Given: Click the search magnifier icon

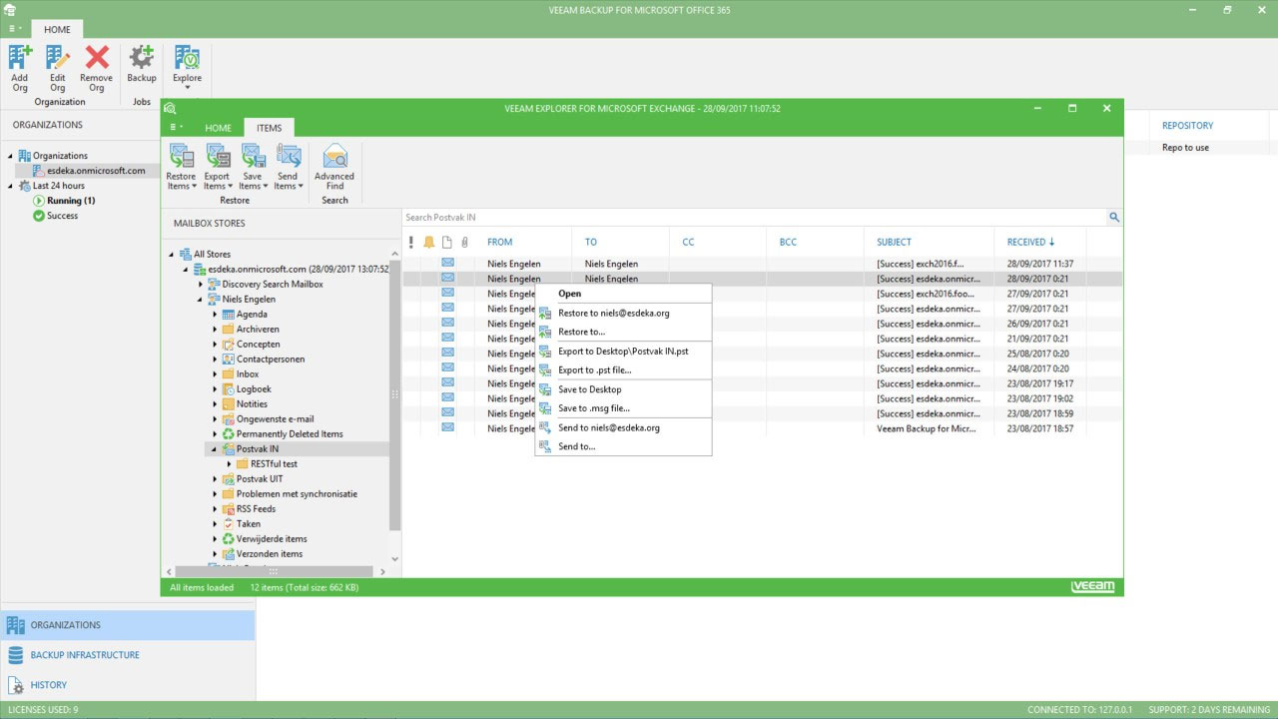Looking at the screenshot, I should pyautogui.click(x=1114, y=218).
